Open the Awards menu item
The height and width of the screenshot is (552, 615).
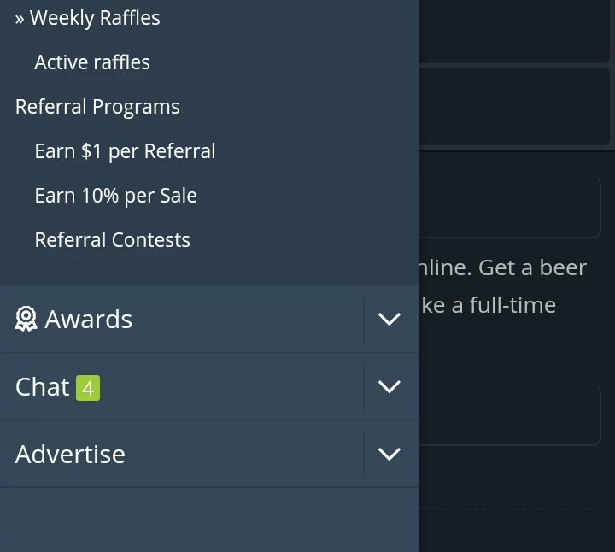(88, 319)
